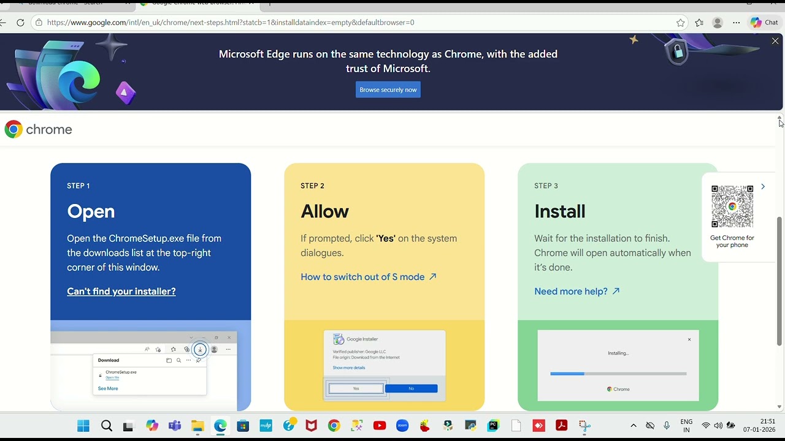Image resolution: width=785 pixels, height=441 pixels.
Task: Add this page to favorites using the star icon
Action: (681, 23)
